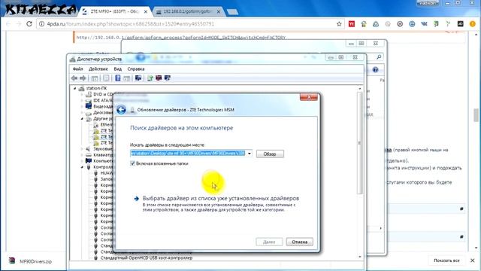Select the station-ПК computer node
Screen dimensions: 481x271
(x=96, y=88)
